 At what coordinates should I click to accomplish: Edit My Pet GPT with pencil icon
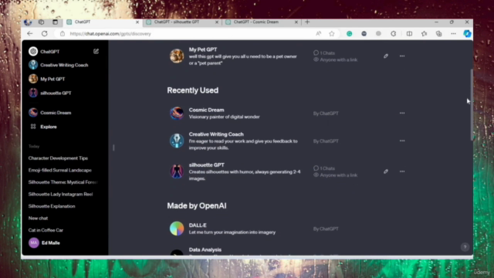(x=386, y=56)
